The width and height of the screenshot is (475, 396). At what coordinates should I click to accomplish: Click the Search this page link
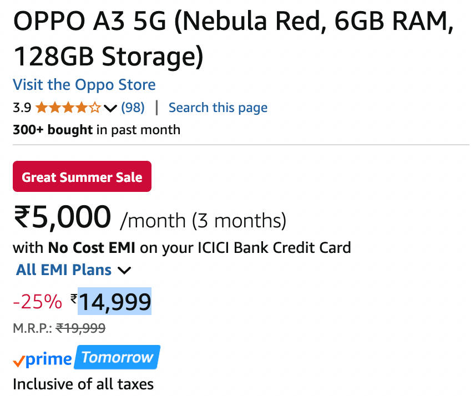click(x=218, y=108)
